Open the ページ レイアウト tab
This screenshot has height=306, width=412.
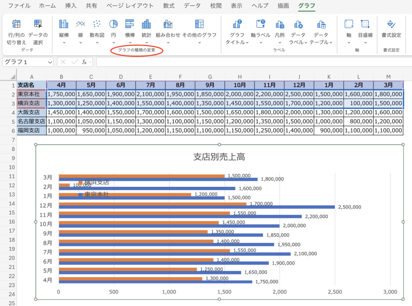(x=130, y=6)
